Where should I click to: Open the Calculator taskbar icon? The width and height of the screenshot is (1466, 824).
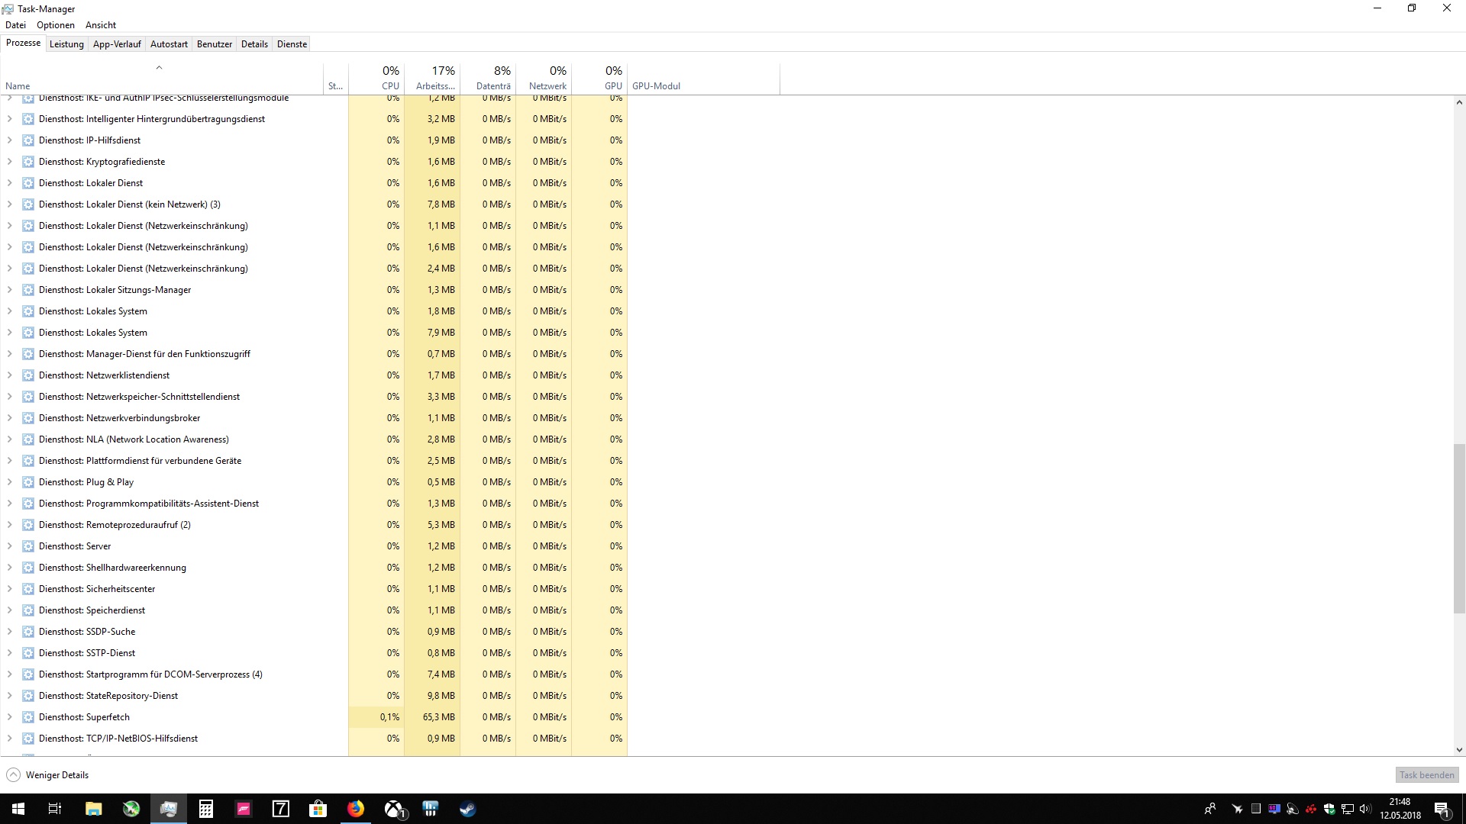pyautogui.click(x=206, y=809)
